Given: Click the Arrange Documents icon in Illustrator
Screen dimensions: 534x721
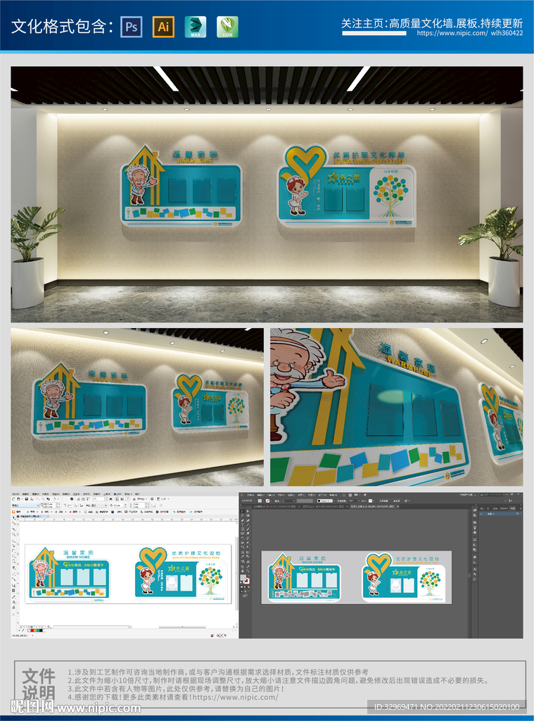Looking at the screenshot, I should point(356,495).
